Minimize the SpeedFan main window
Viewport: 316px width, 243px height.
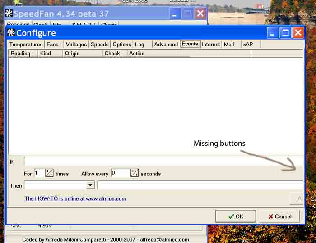click(175, 13)
